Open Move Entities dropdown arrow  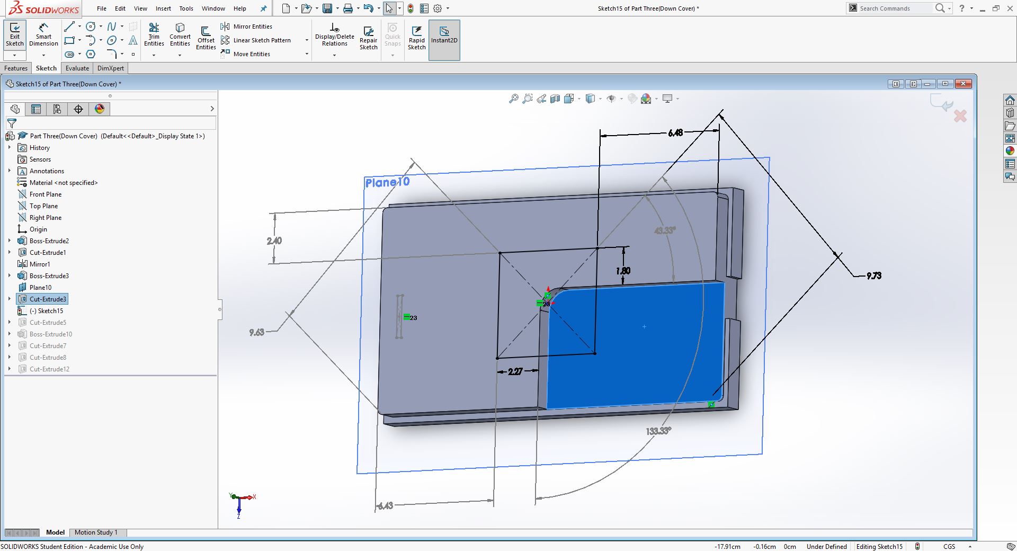tap(307, 54)
